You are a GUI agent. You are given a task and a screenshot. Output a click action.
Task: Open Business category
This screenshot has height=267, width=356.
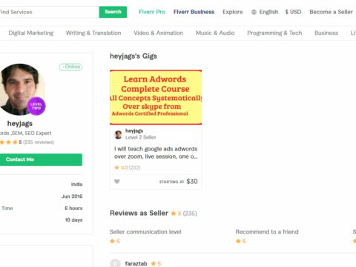click(x=326, y=33)
